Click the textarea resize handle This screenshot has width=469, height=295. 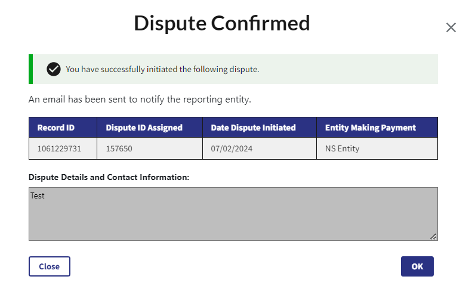(433, 236)
